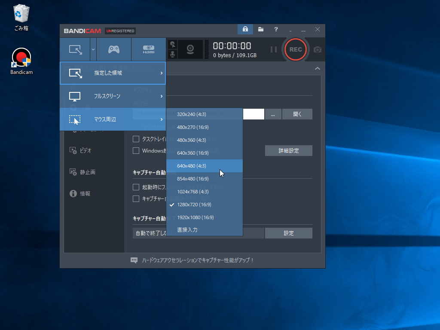Choose 直接入力 custom size entry
The image size is (440, 330).
click(x=204, y=230)
